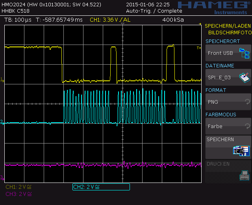Image resolution: width=252 pixels, height=205 pixels.
Task: Click the HAMEG Instruments logo
Action: 215,8
